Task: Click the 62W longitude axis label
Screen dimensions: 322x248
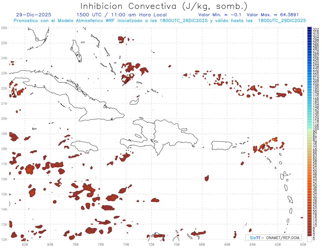Action: (x=278, y=244)
